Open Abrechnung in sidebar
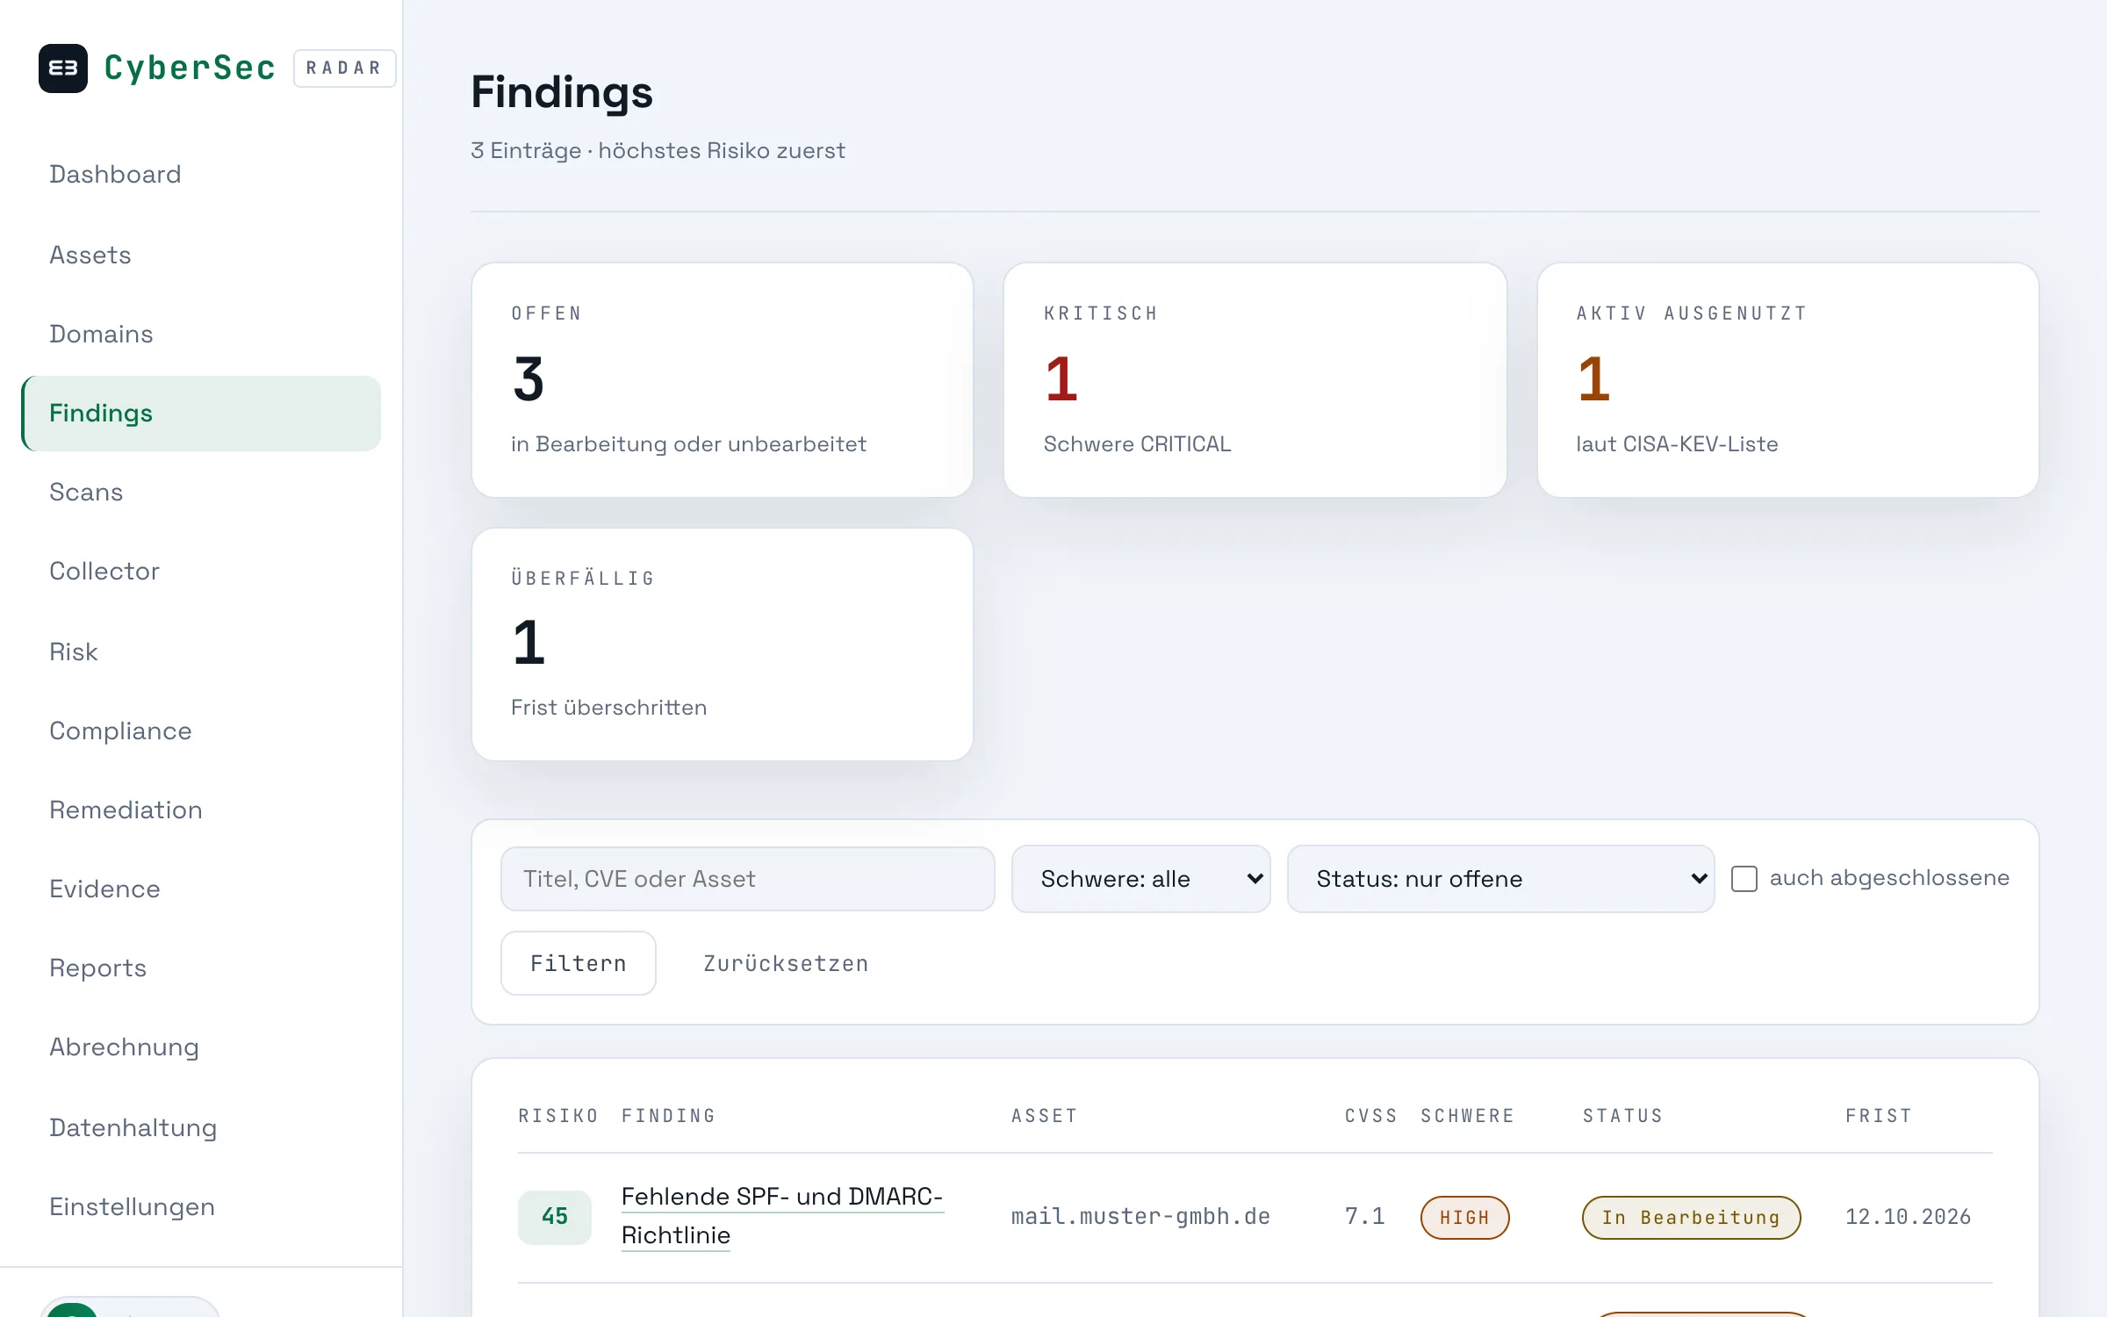The height and width of the screenshot is (1317, 2107). pos(124,1047)
